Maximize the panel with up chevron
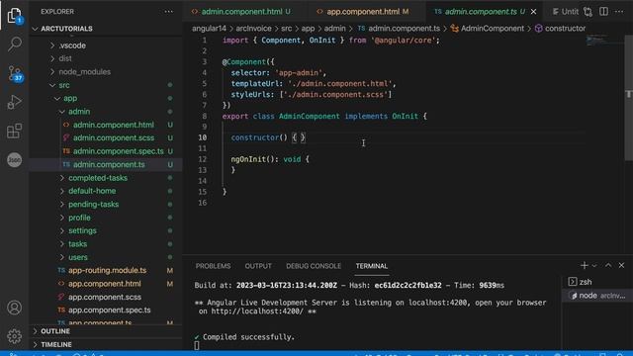Viewport: 633px width, 356px height. 608,265
